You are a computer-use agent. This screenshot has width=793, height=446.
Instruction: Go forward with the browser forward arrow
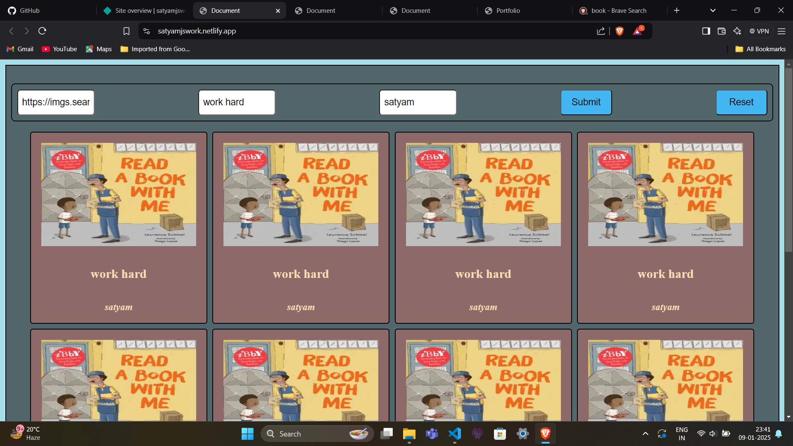pos(27,31)
